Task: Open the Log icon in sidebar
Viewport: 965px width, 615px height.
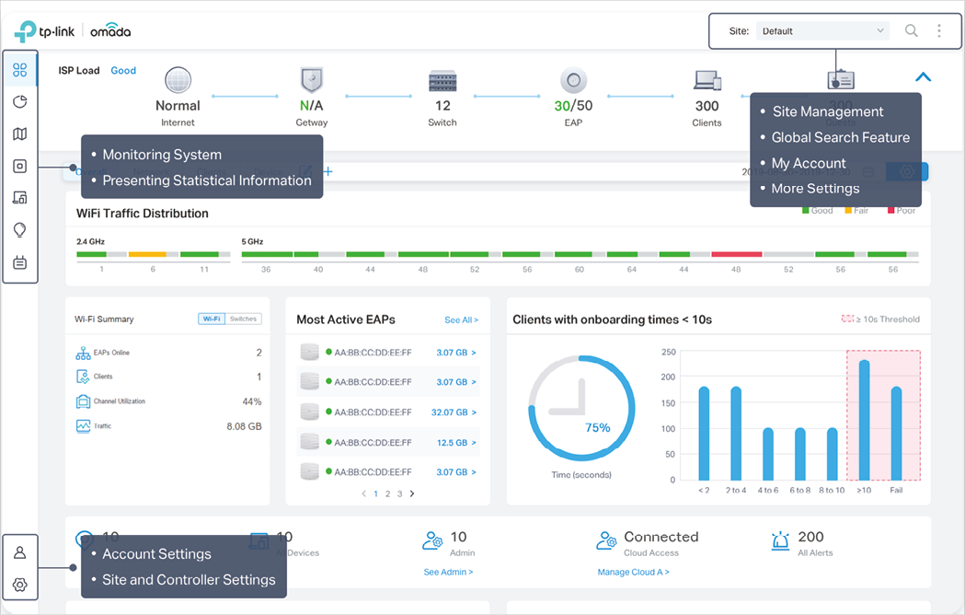Action: click(x=19, y=262)
